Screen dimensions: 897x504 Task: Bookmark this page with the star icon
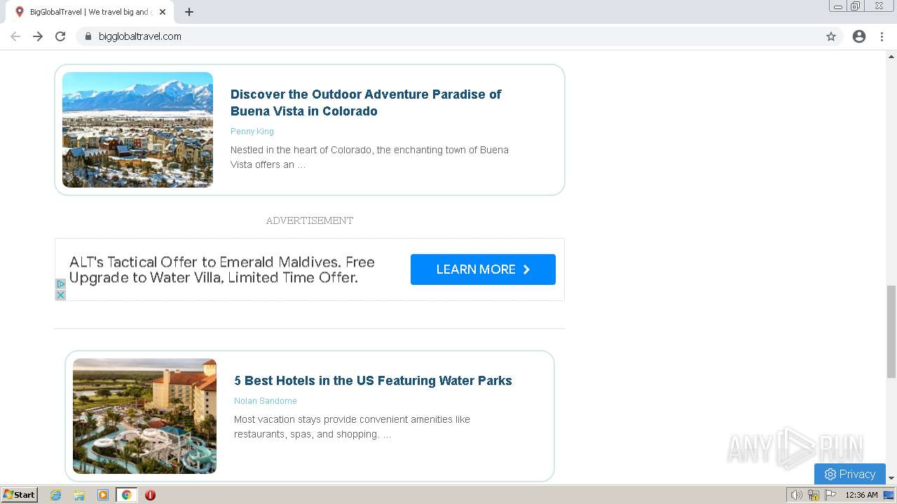click(x=831, y=36)
